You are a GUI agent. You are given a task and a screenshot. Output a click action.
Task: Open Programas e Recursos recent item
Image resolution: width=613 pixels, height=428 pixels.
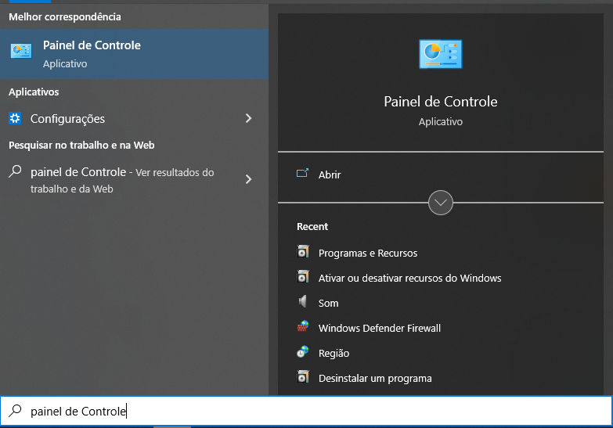point(368,253)
